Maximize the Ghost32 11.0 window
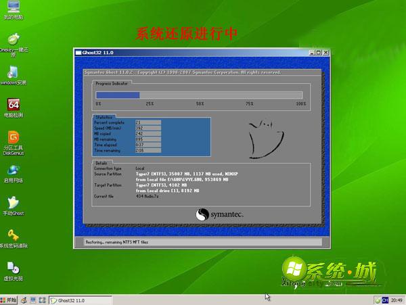The height and width of the screenshot is (305, 406). 319,53
